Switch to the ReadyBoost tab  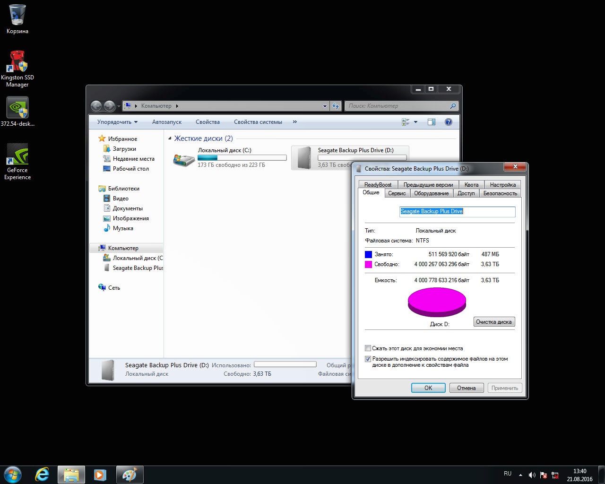coord(378,185)
